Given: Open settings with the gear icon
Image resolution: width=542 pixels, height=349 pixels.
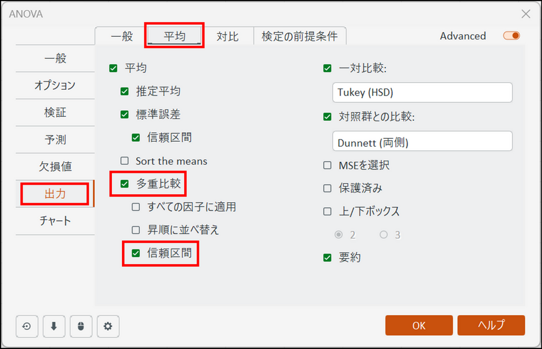Looking at the screenshot, I should 108,326.
